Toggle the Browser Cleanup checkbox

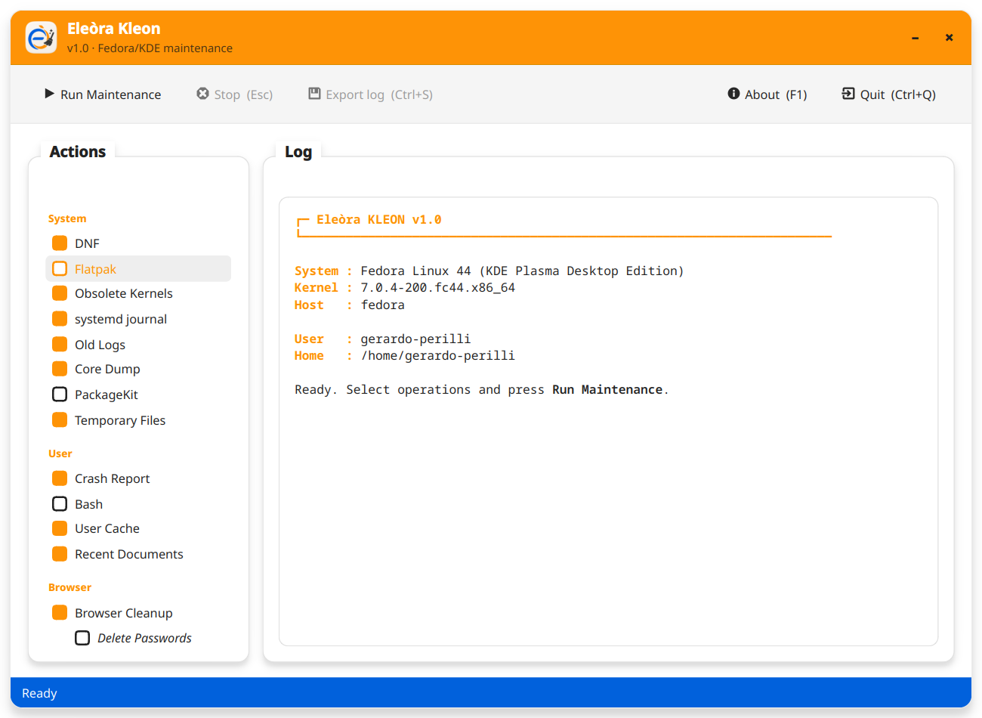pos(60,612)
